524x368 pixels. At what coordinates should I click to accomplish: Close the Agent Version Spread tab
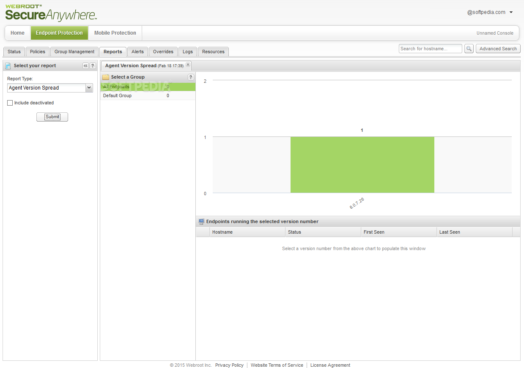click(x=188, y=65)
